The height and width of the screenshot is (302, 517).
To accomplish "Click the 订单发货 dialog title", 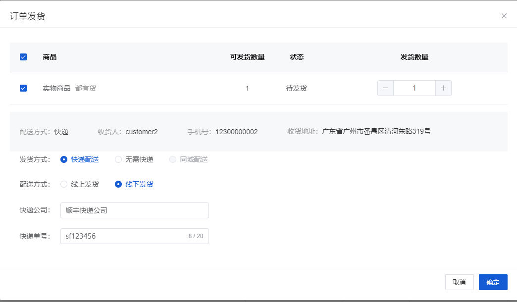I will [x=27, y=16].
